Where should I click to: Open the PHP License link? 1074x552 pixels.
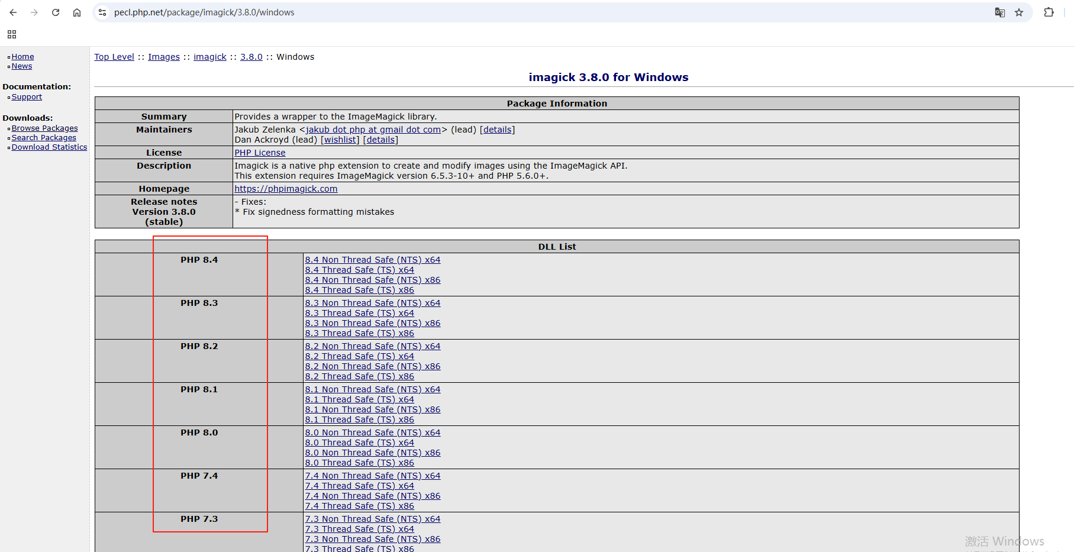[260, 153]
